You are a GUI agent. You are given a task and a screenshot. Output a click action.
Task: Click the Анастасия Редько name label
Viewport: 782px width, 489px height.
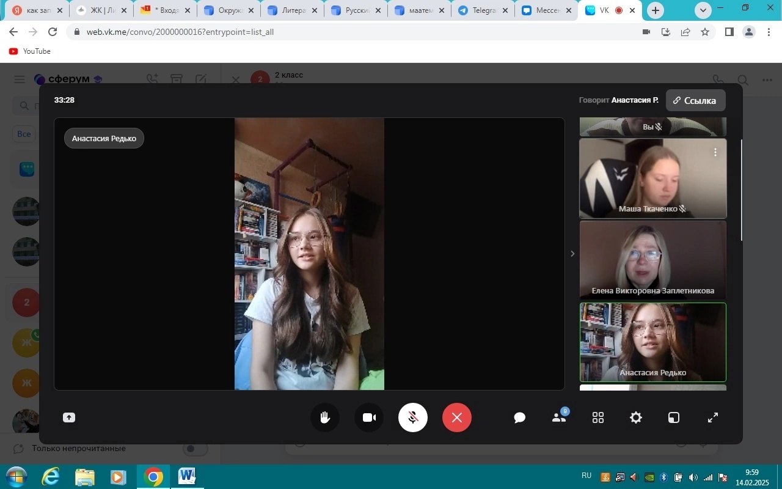pos(104,138)
